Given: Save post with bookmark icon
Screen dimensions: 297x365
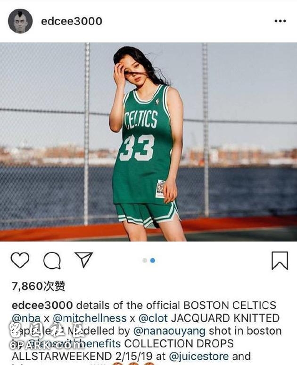Looking at the screenshot, I should click(x=280, y=261).
